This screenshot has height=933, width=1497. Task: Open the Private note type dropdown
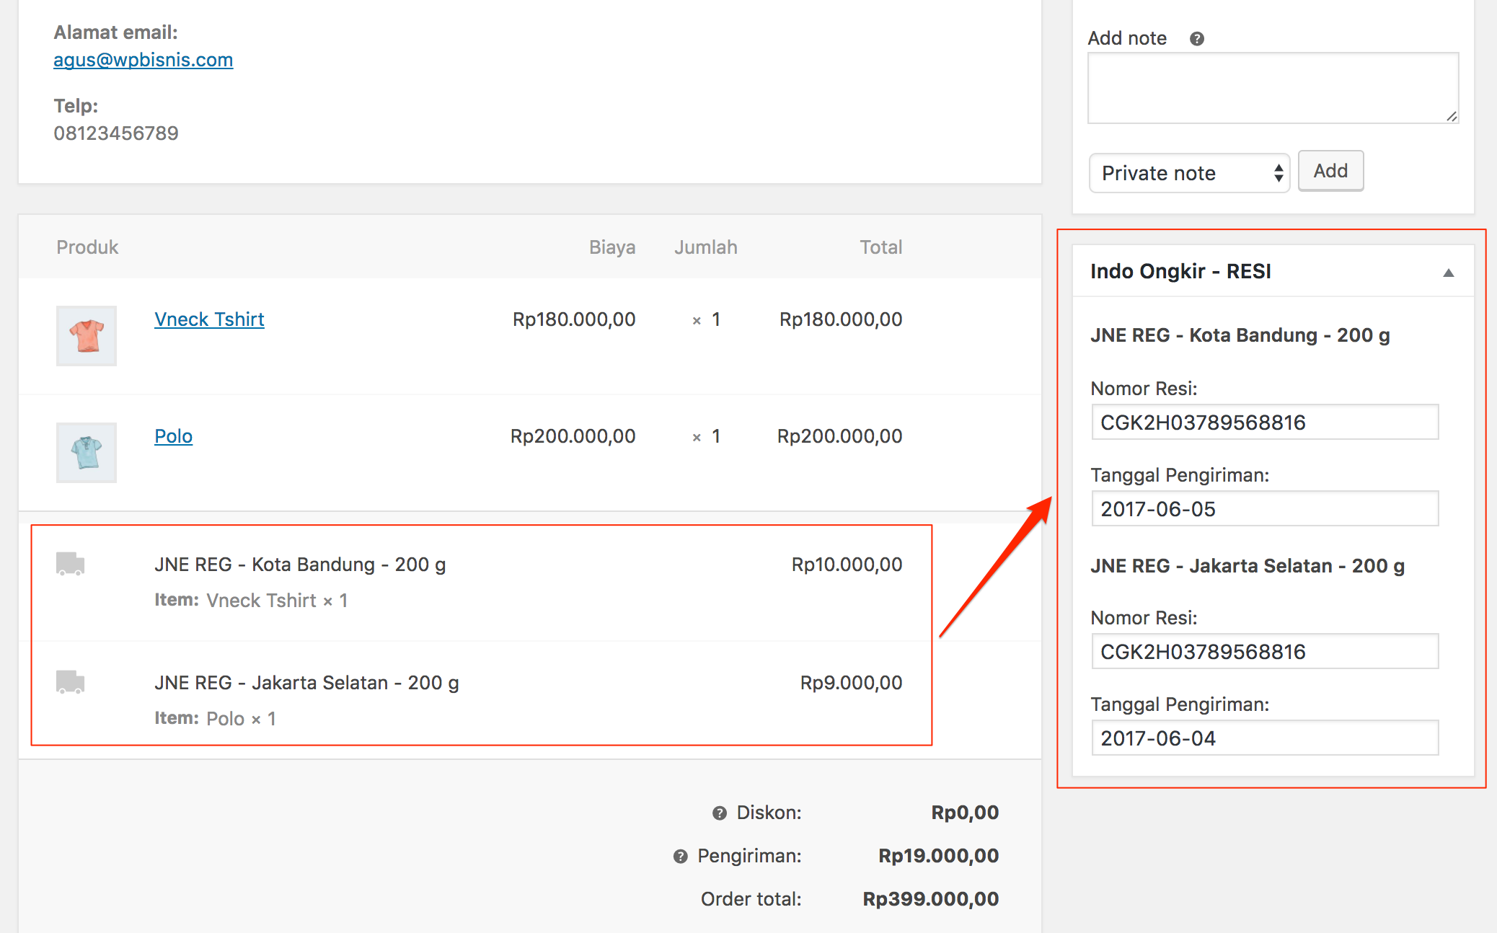coord(1190,173)
